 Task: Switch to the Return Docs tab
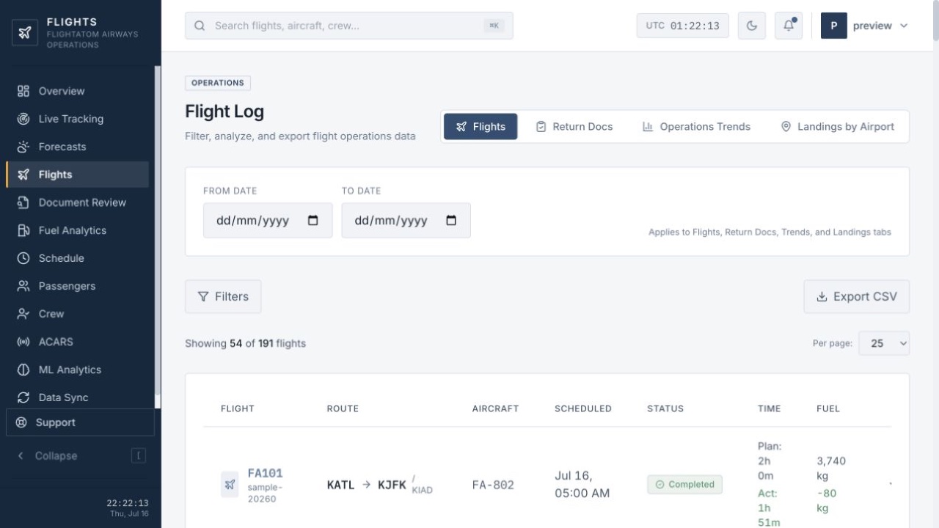pos(574,127)
